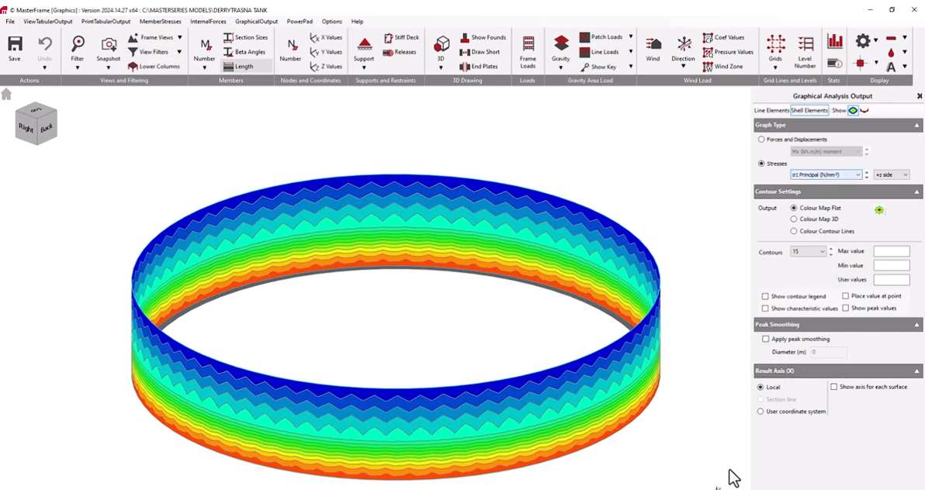
Task: Enable Show contour legend checkbox
Action: (x=765, y=296)
